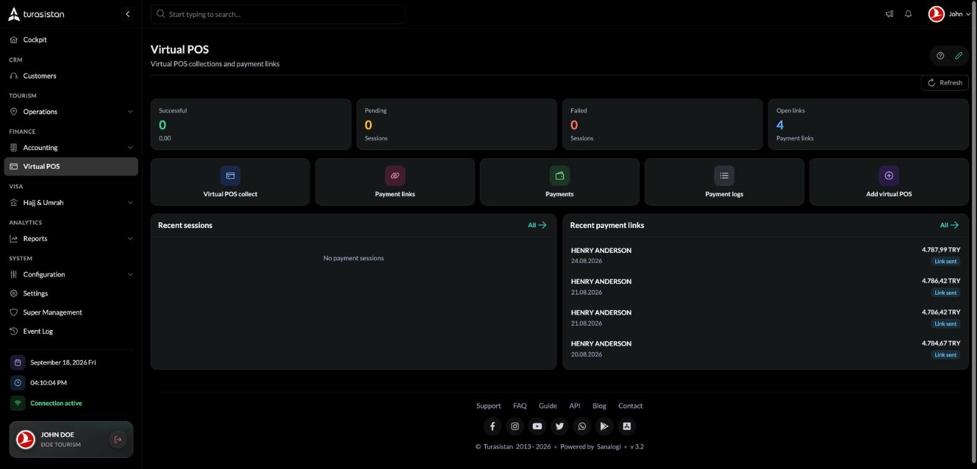Open the YouTube social icon
Viewport: 977px width, 469px height.
point(537,426)
